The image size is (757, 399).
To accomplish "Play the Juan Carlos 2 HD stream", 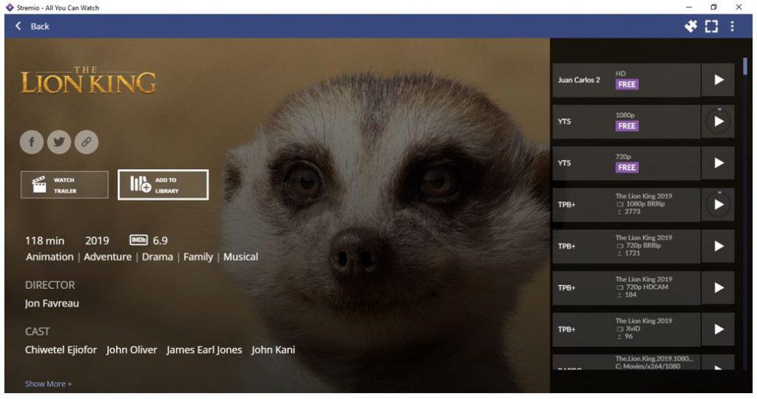I will (719, 80).
